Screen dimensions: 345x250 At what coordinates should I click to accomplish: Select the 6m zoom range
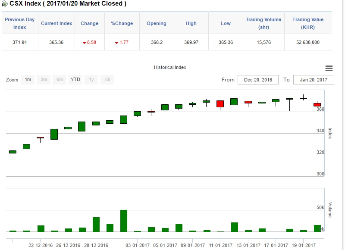pos(60,80)
